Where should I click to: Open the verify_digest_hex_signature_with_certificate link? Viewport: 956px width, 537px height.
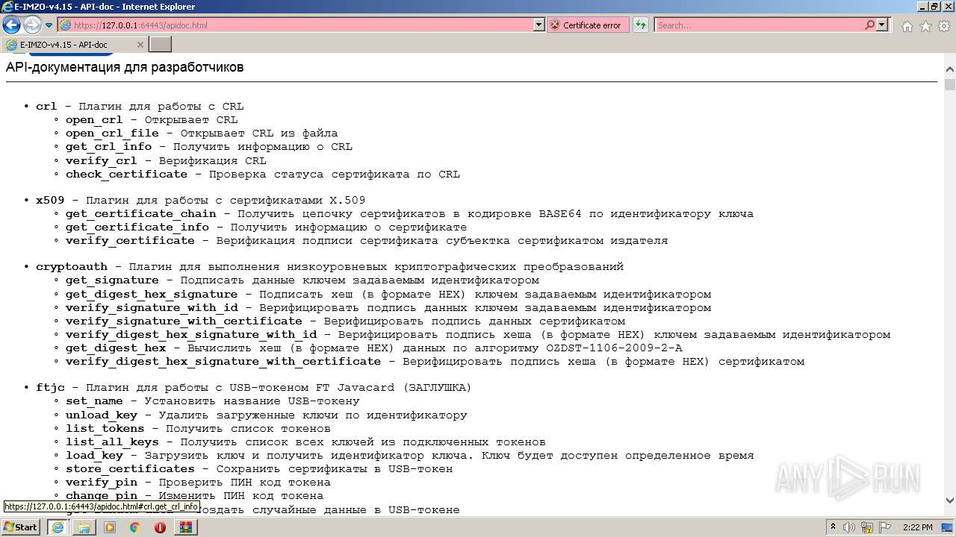point(223,362)
